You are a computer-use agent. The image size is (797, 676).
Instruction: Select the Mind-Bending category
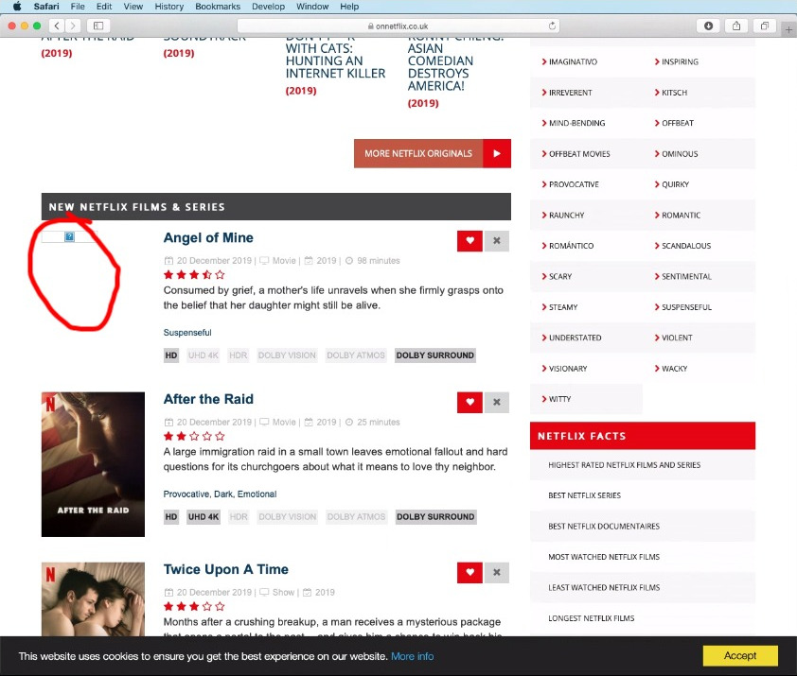(576, 124)
